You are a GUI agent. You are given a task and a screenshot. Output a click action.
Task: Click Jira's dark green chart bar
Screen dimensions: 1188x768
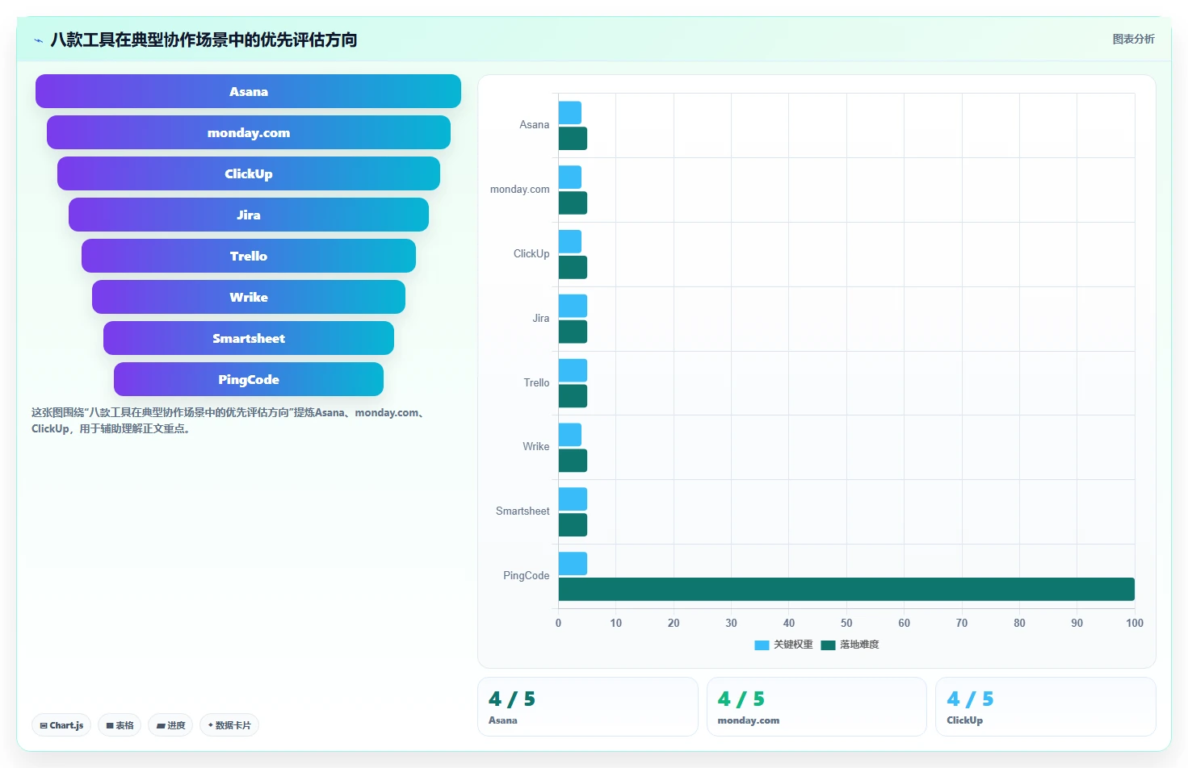pyautogui.click(x=573, y=332)
